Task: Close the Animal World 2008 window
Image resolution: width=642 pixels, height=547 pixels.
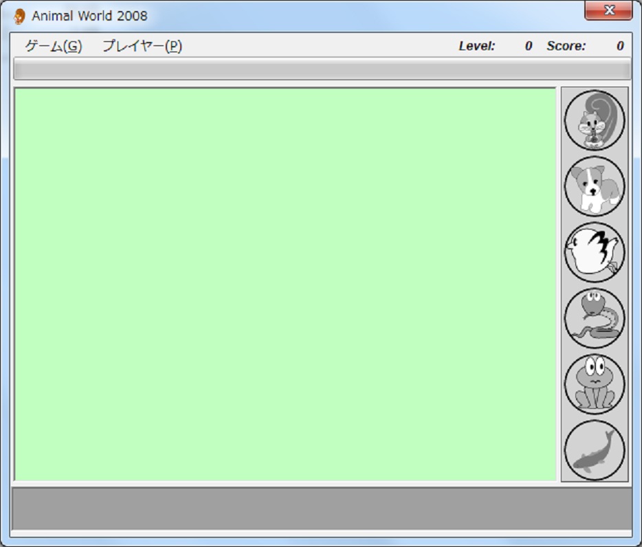Action: point(608,10)
